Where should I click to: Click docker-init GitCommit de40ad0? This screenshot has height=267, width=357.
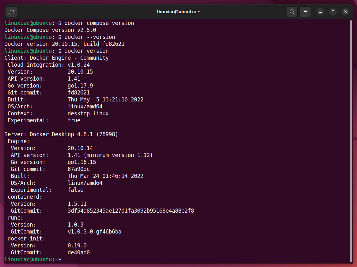click(x=79, y=252)
